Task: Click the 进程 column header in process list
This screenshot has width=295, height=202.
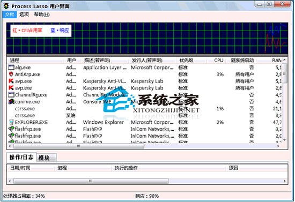Action: pyautogui.click(x=14, y=61)
